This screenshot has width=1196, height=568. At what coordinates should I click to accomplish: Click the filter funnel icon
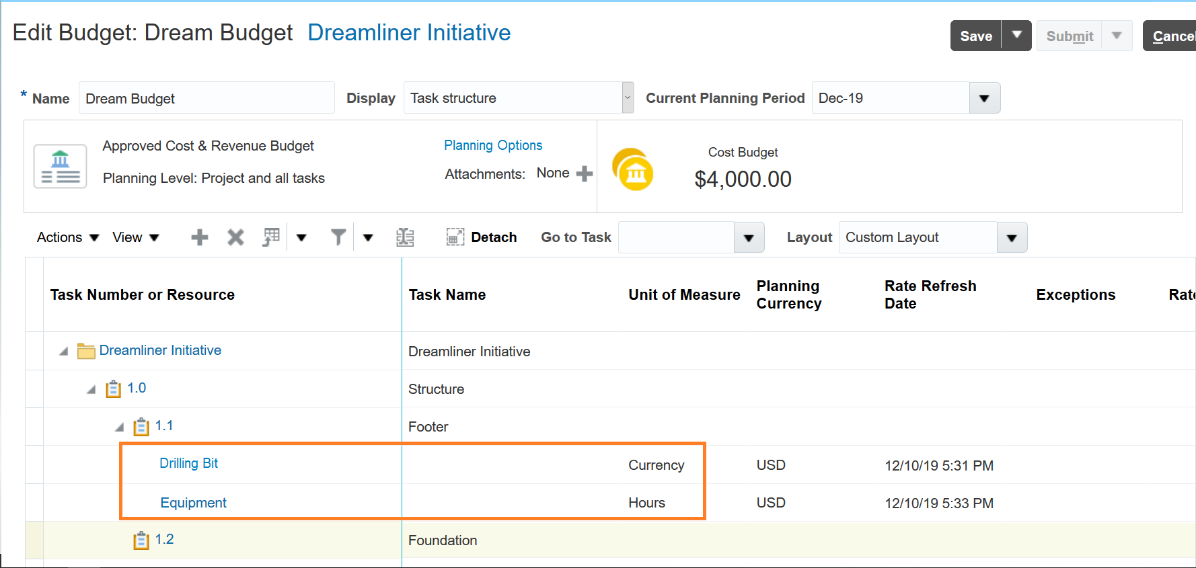tap(338, 237)
